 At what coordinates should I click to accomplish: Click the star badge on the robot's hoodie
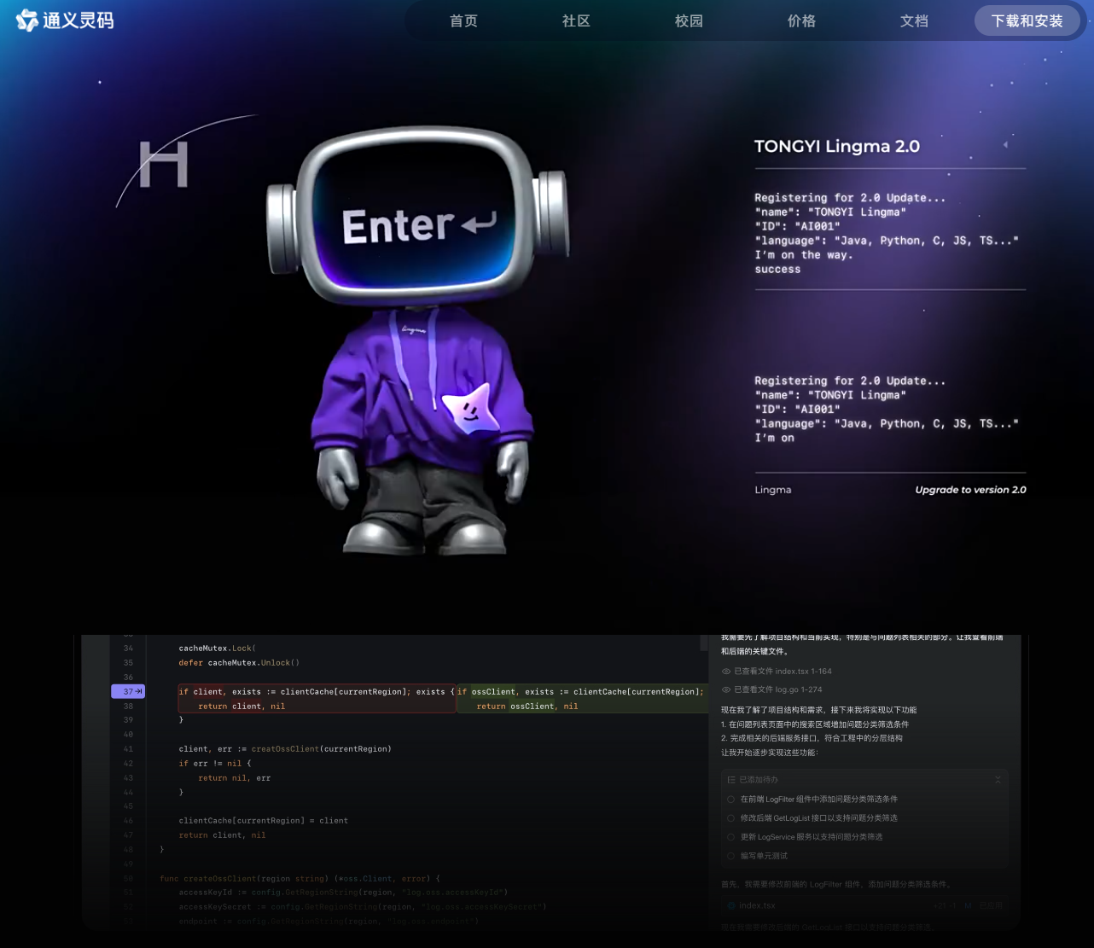click(468, 409)
